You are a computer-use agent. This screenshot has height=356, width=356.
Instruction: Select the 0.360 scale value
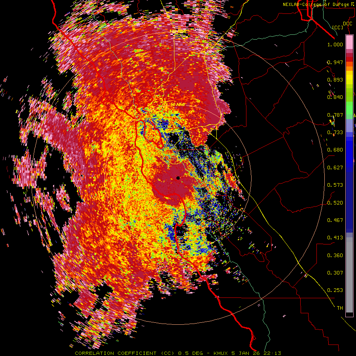pos(335,256)
